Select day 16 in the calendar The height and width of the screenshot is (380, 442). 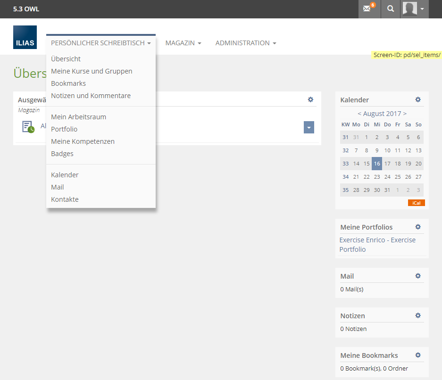click(x=376, y=164)
